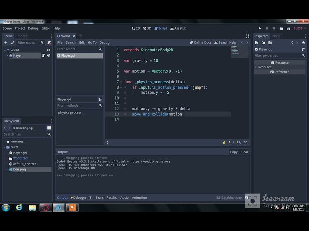Viewport: 309px width, 231px height.
Task: Expand the Player node children
Action: [7, 56]
